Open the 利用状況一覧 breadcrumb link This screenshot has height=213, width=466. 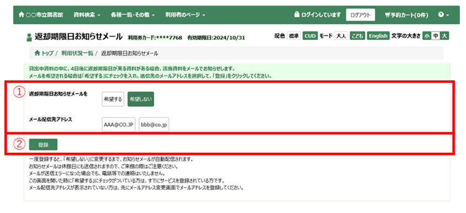tap(77, 53)
